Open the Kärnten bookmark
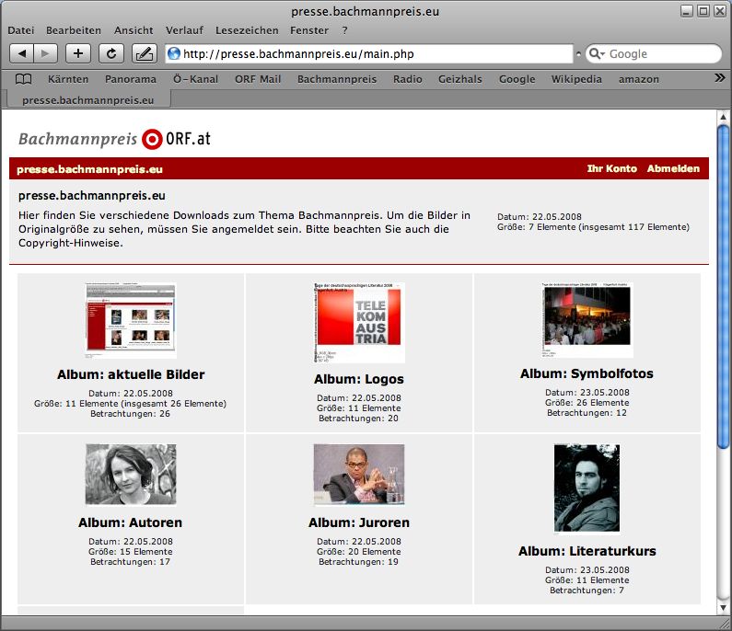 click(68, 79)
